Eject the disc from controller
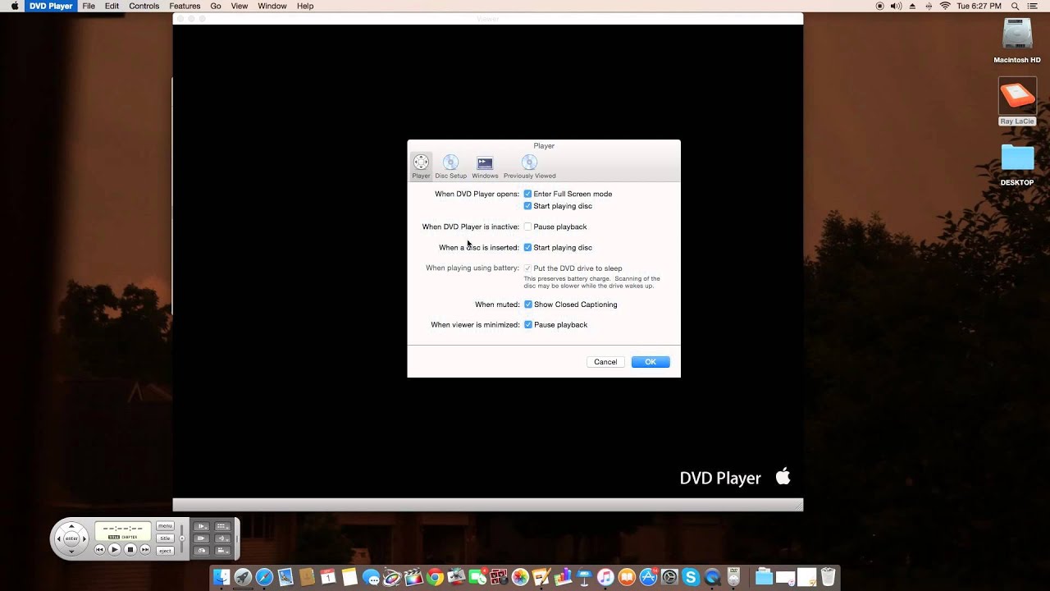1050x591 pixels. (x=165, y=551)
